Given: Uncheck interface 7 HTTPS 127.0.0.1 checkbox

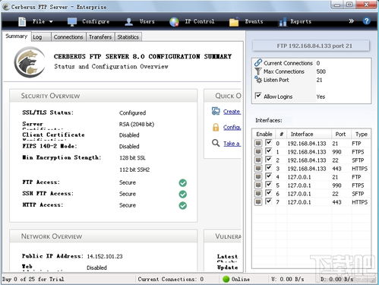Looking at the screenshot, I should [x=268, y=201].
